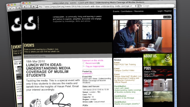190x107 pixels.
Task: Click the Google search magnifier icon
Action: point(141,6)
